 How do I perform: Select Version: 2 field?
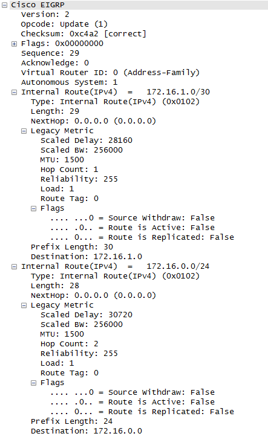coord(45,15)
